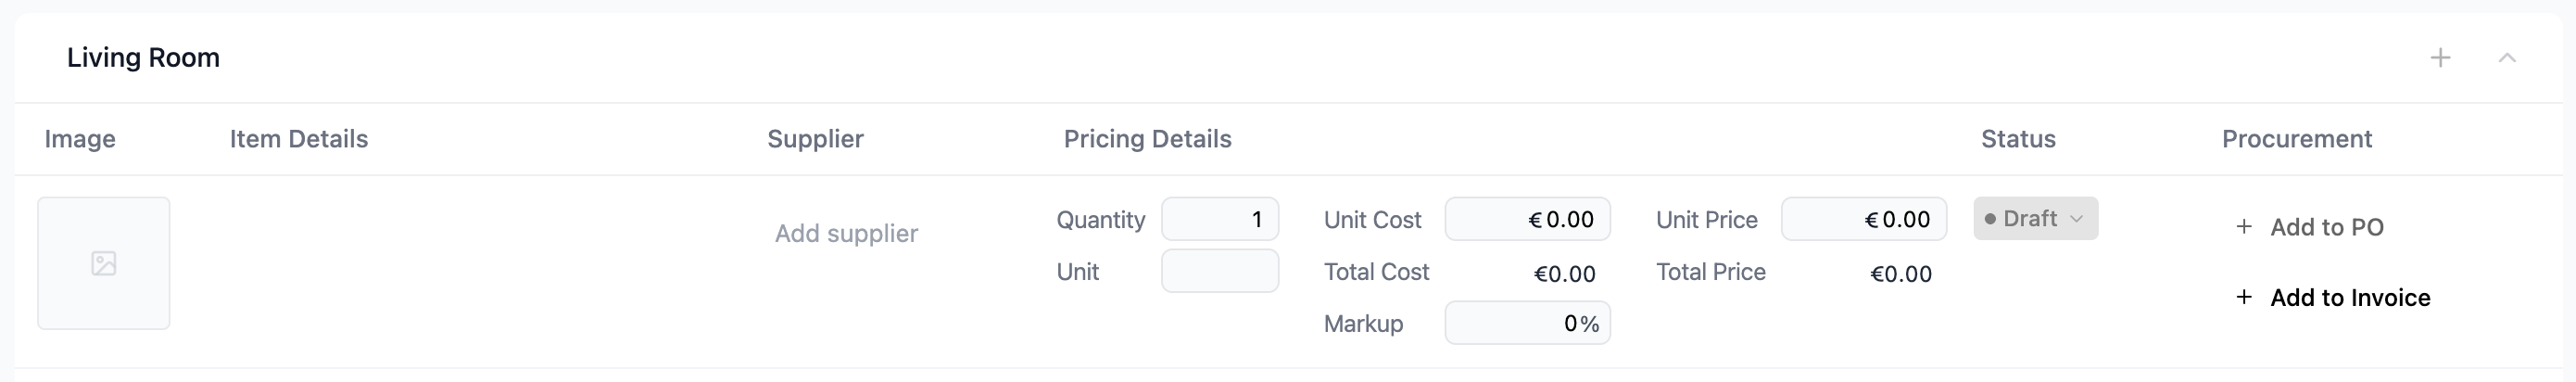The width and height of the screenshot is (2576, 382).
Task: Click the gray status dot in Draft badge
Action: 1990,219
